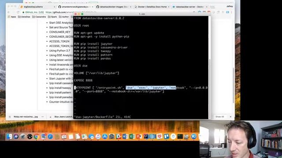The image size is (282, 158).
Task: Open PowerPoint from the dock
Action: 139,136
